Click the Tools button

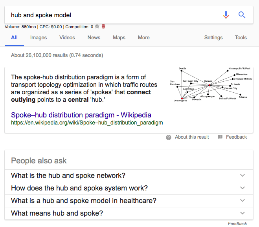(241, 38)
